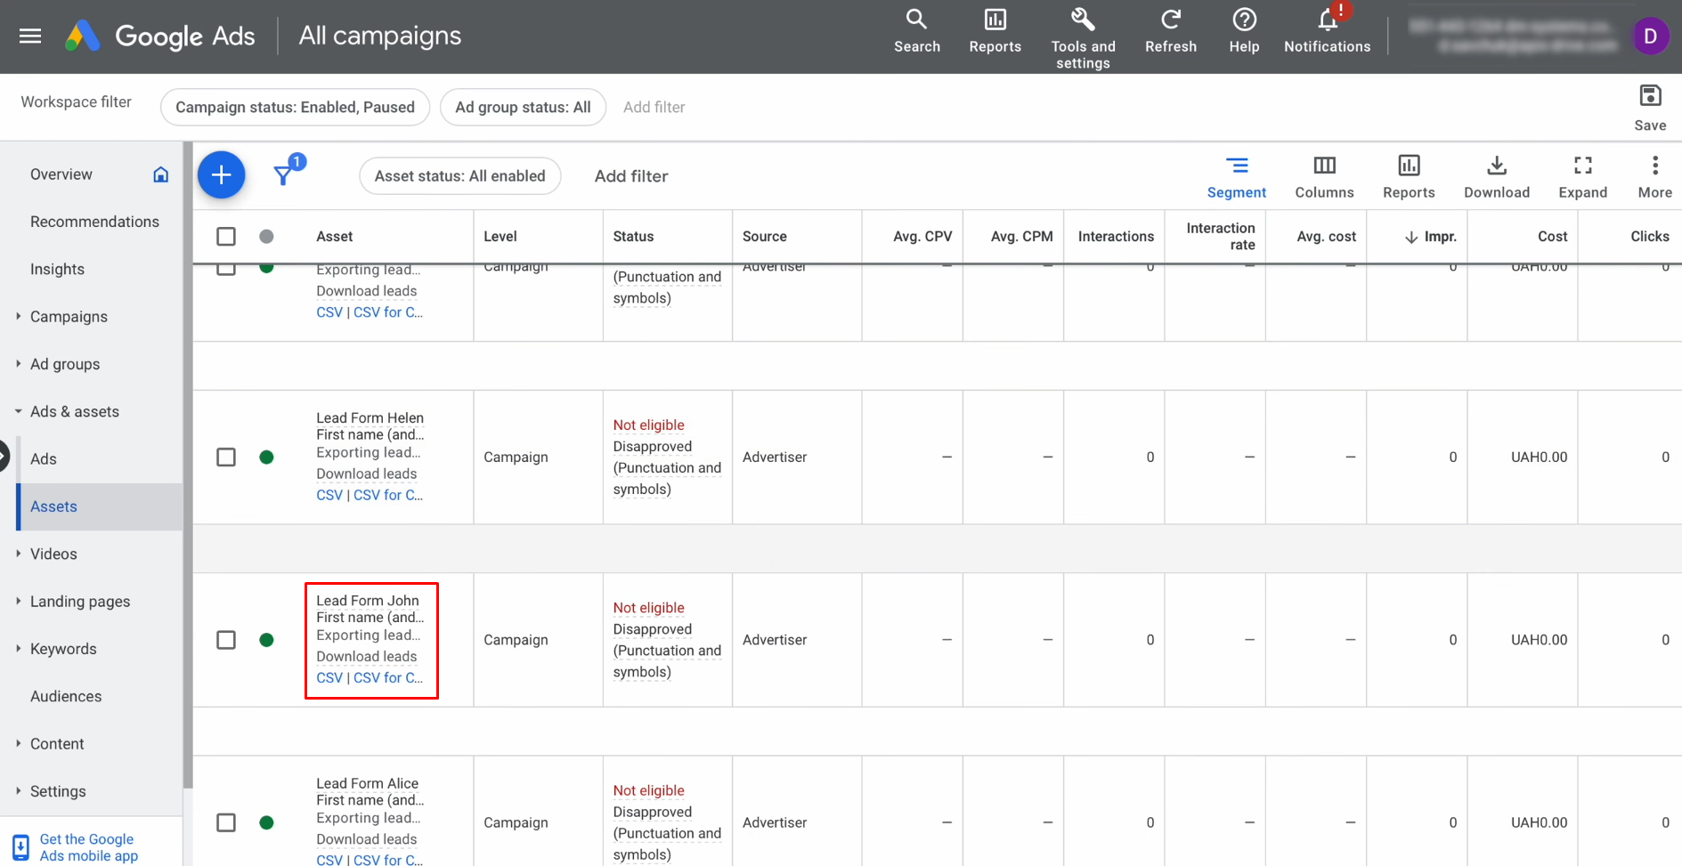Viewport: 1682px width, 866px height.
Task: Open the More options menu
Action: (1654, 178)
